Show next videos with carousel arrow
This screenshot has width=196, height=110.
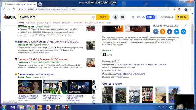click(95, 87)
